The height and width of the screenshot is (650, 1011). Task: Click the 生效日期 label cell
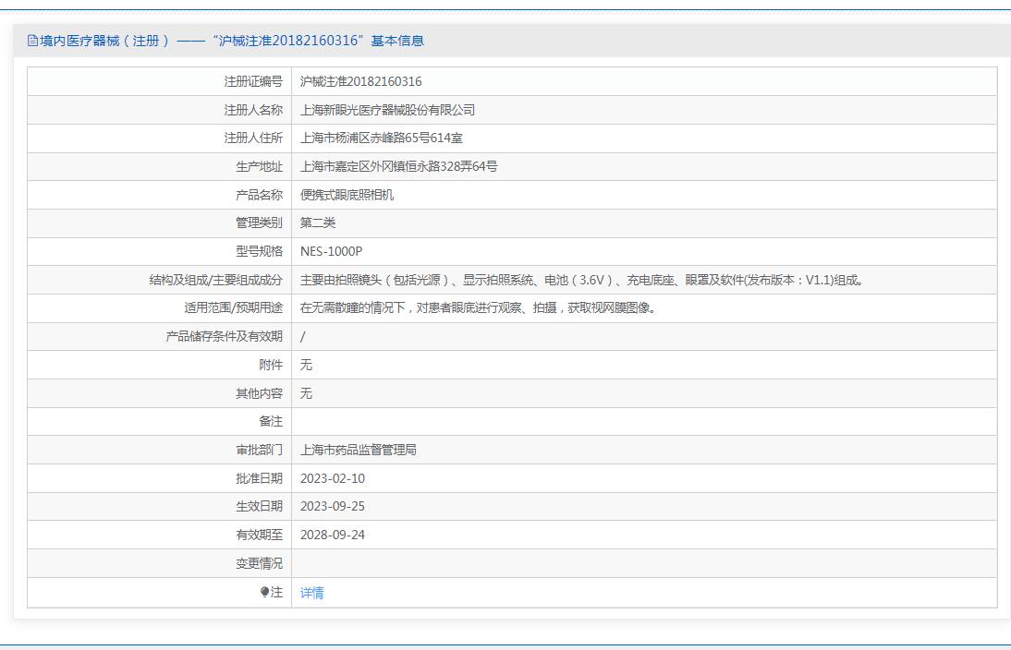click(x=159, y=506)
